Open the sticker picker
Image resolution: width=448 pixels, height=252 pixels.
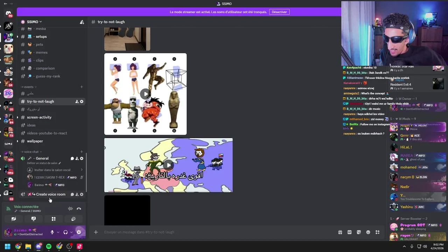coord(359,232)
